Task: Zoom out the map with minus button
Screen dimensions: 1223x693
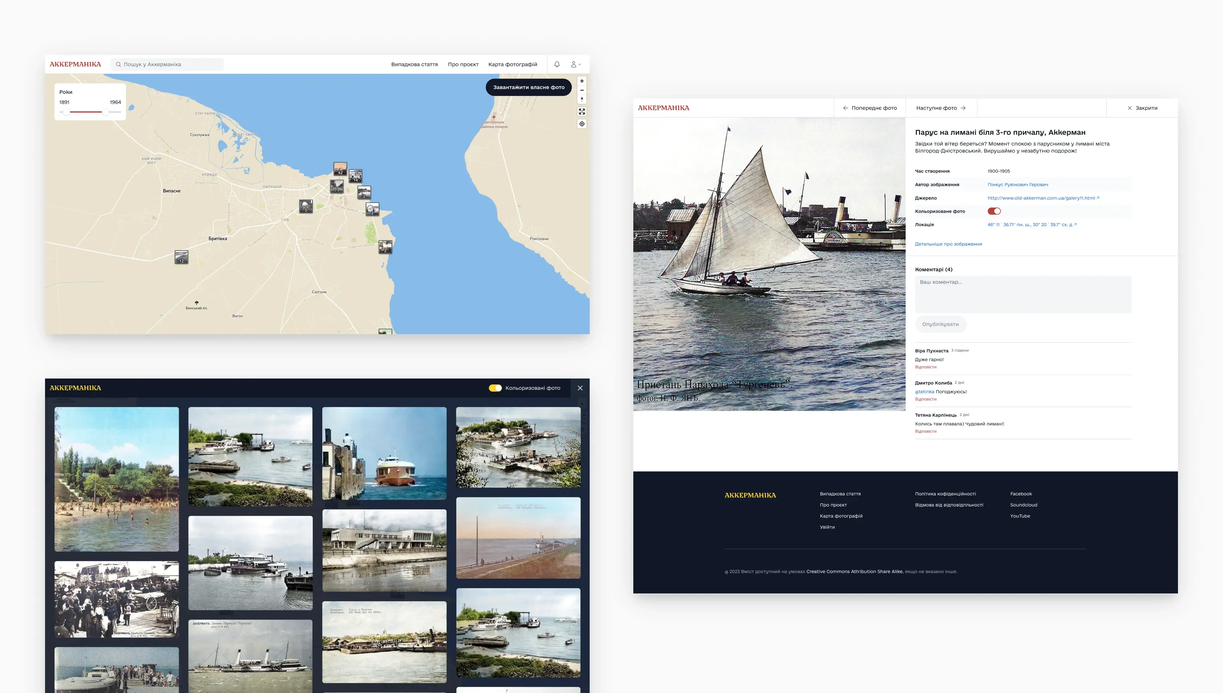Action: click(x=582, y=90)
